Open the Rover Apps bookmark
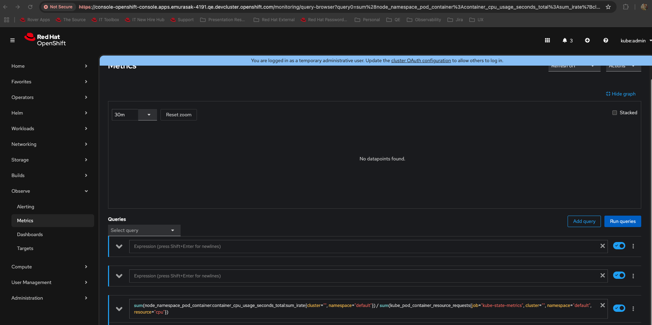 coord(35,20)
